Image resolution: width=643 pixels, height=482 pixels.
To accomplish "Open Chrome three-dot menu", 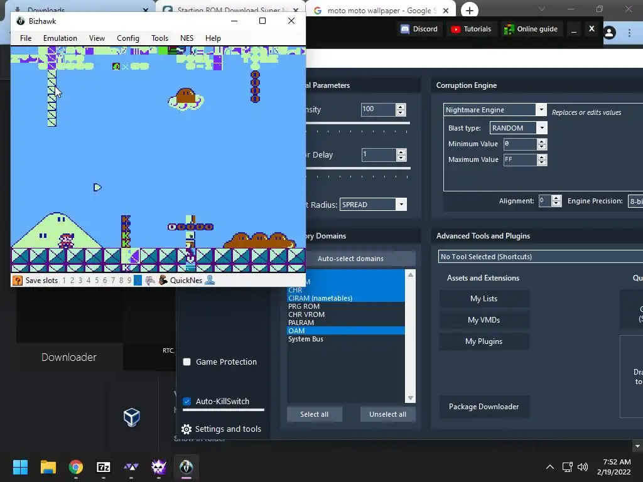I will point(629,33).
